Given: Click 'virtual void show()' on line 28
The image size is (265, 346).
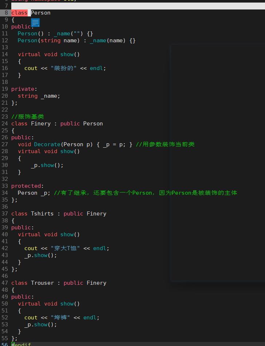Looking at the screenshot, I should pyautogui.click(x=49, y=151).
